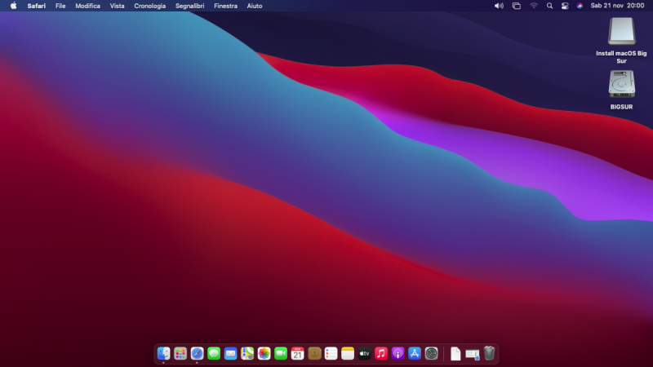The image size is (653, 367).
Task: Click the Safari compass icon in dock
Action: (x=197, y=353)
